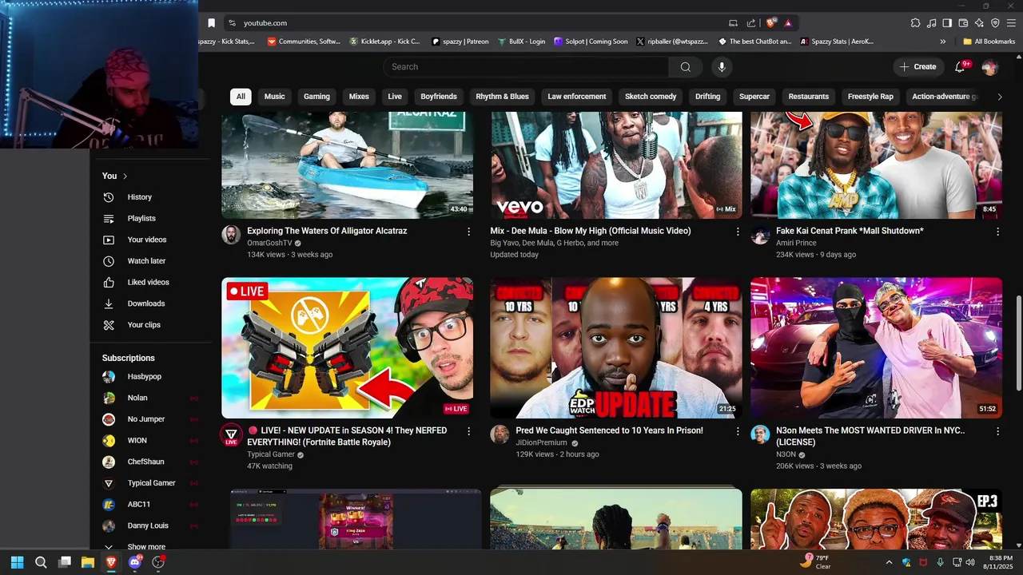This screenshot has height=575, width=1023.
Task: Open options for Fake Kai Cenat Prank video
Action: point(997,232)
